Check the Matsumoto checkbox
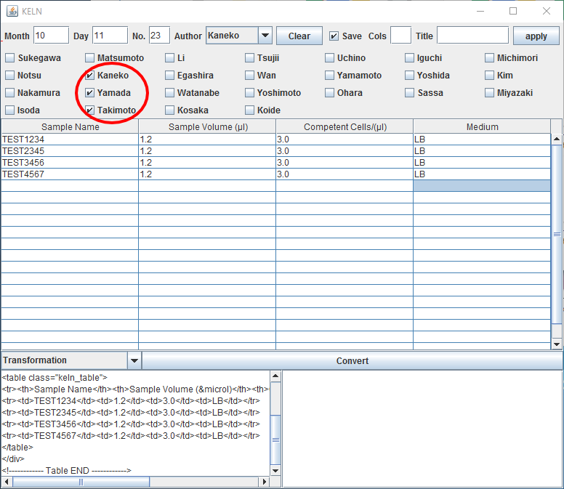Image resolution: width=564 pixels, height=489 pixels. 89,58
